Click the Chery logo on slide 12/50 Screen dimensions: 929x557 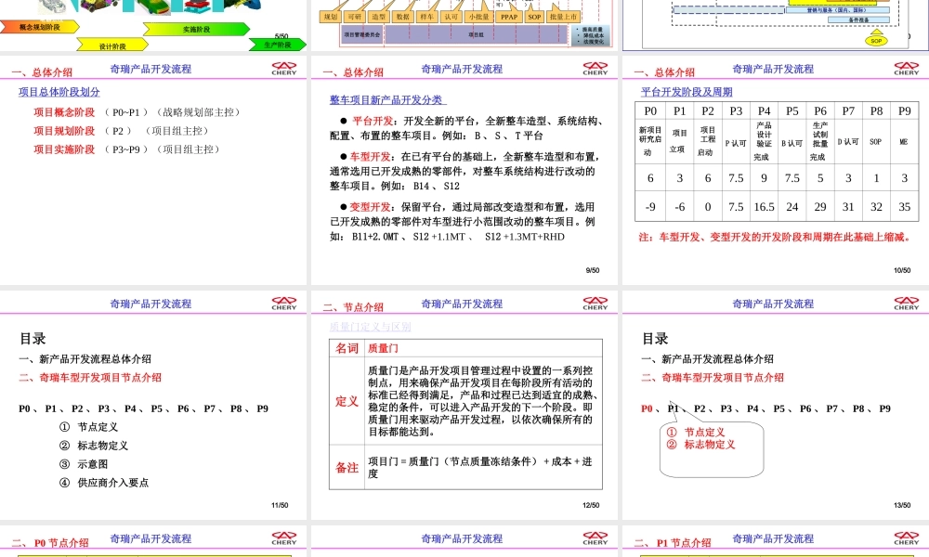(595, 303)
